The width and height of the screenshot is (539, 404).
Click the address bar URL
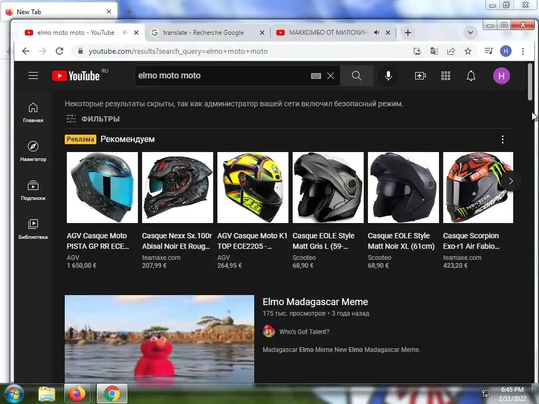tap(178, 51)
